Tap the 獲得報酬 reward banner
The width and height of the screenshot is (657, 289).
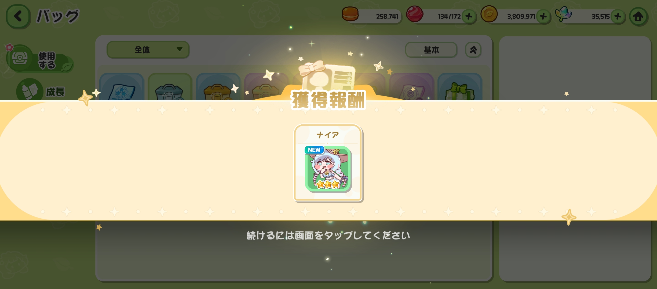(x=328, y=100)
